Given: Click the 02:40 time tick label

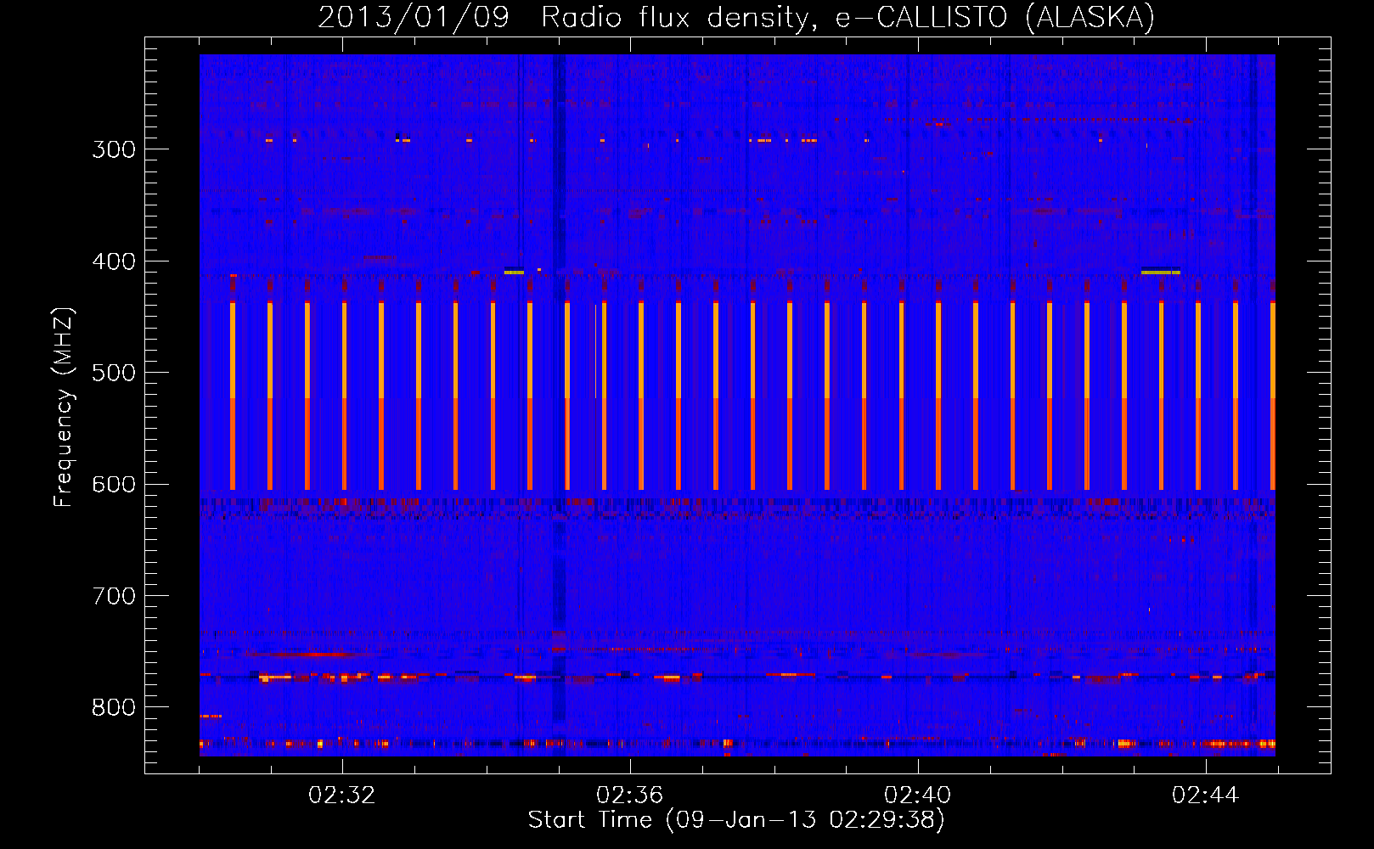Looking at the screenshot, I should pos(918,796).
